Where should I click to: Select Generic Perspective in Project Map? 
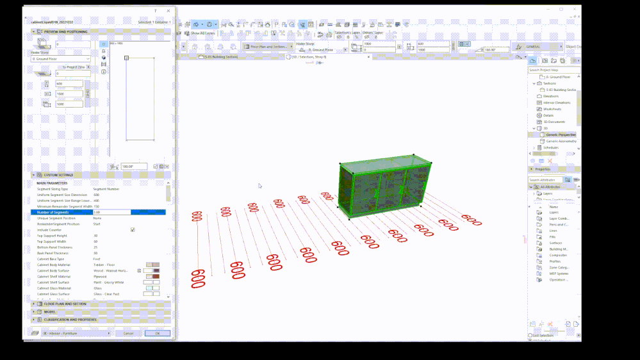click(x=561, y=135)
